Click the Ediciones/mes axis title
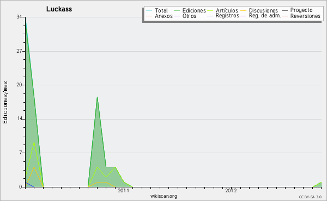The image size is (327, 201). point(5,102)
